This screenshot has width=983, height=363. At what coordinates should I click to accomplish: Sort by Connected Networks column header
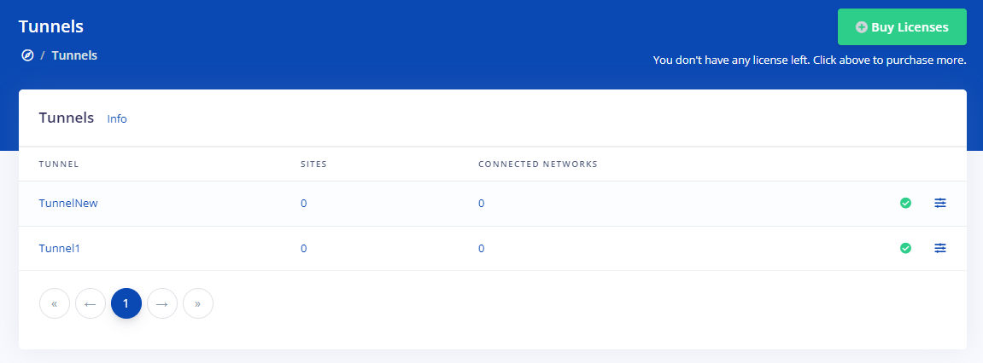click(538, 164)
